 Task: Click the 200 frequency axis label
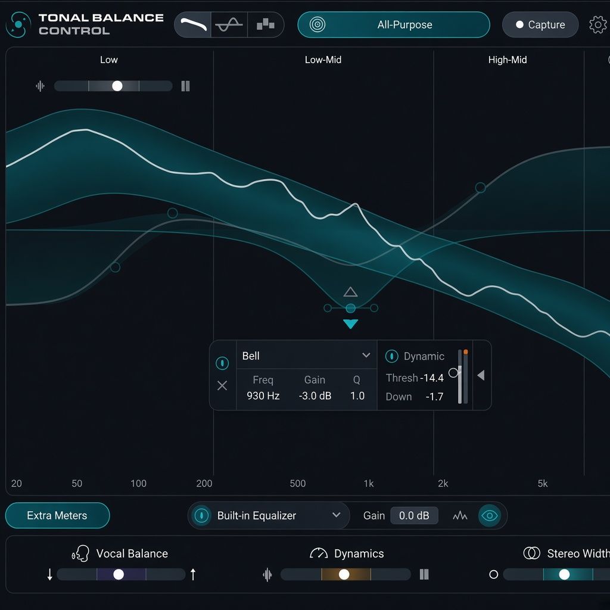[x=204, y=483]
